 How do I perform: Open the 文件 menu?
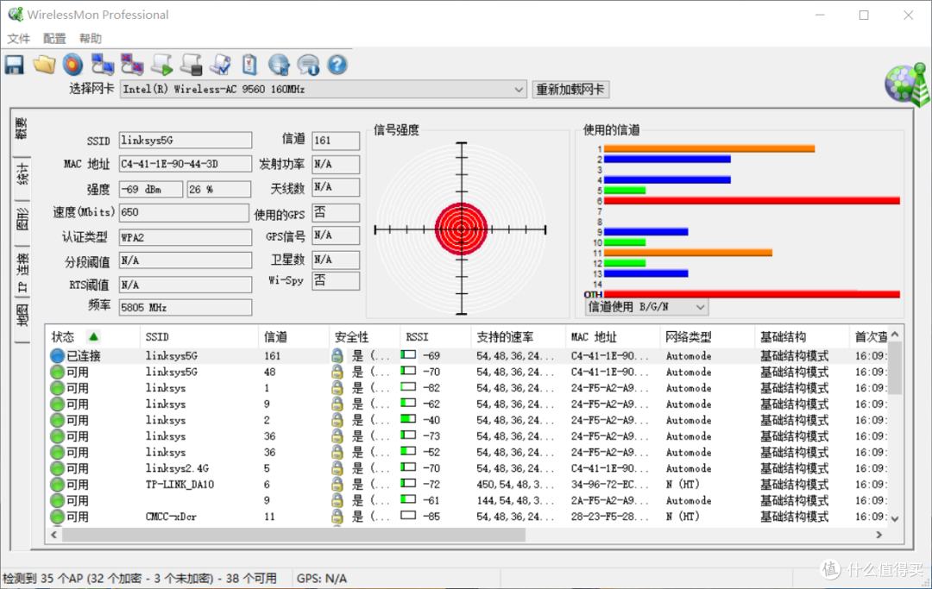18,39
